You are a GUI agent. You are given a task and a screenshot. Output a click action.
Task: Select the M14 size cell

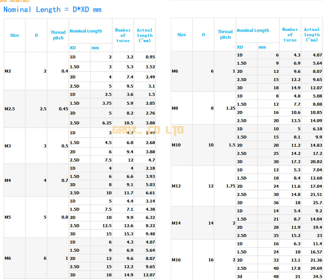pos(176,223)
